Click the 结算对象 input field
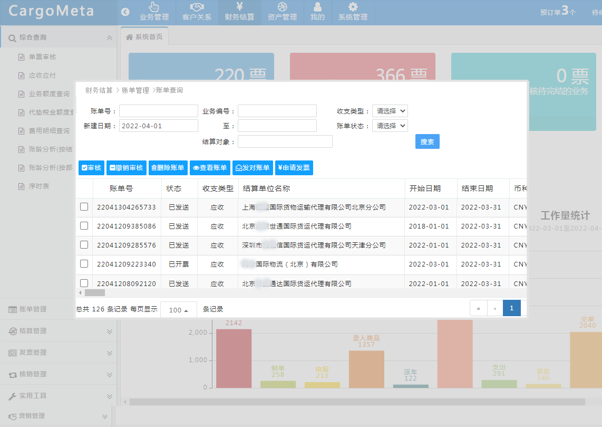Image resolution: width=602 pixels, height=427 pixels. [285, 141]
